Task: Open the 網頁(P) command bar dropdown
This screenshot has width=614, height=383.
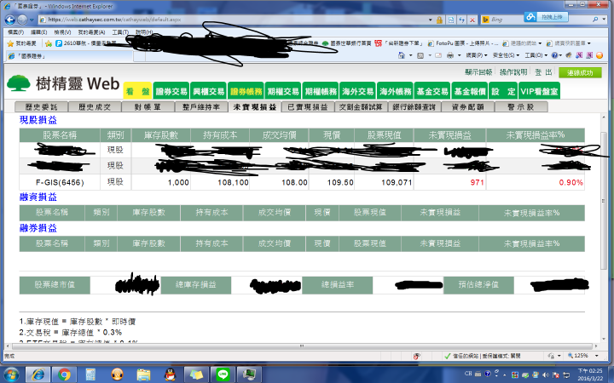Action: 476,55
